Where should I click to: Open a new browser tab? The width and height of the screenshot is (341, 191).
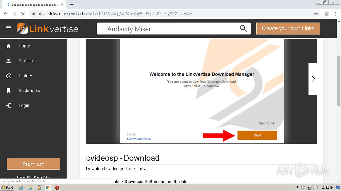[x=72, y=5]
